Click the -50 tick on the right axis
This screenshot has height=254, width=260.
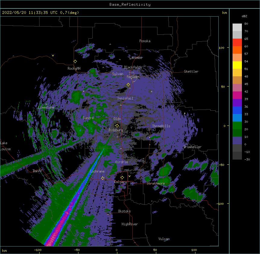[221, 165]
